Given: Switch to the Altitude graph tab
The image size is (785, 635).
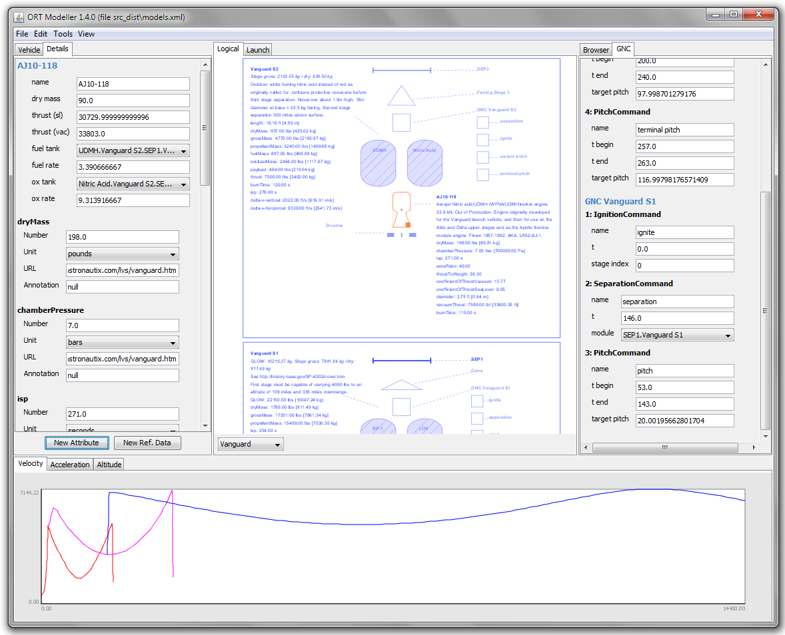Looking at the screenshot, I should pyautogui.click(x=108, y=464).
